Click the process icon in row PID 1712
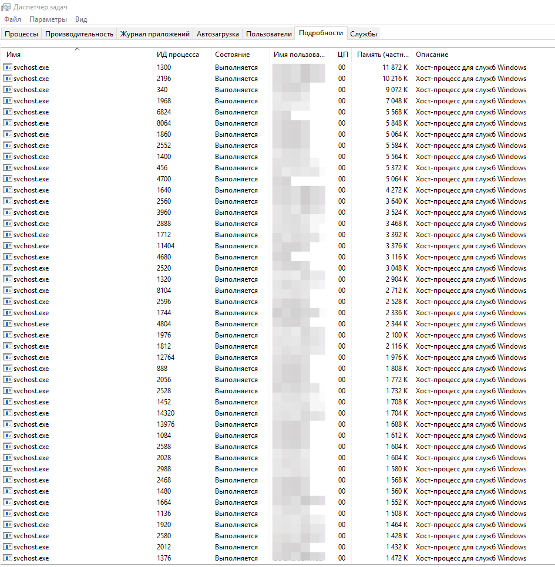The height and width of the screenshot is (567, 555). click(8, 235)
